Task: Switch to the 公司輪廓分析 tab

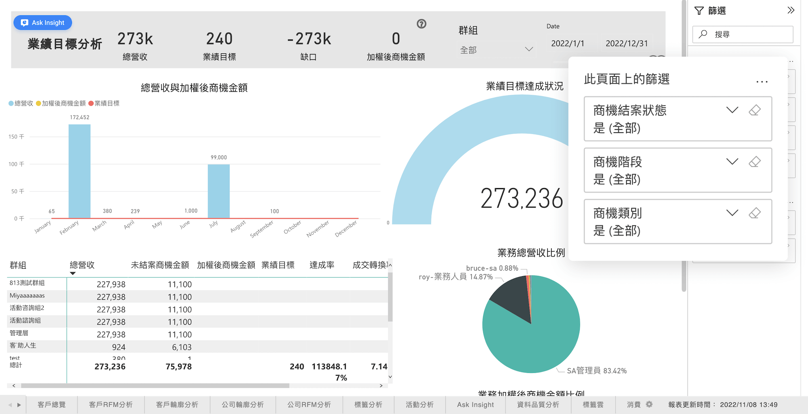Action: coord(242,405)
